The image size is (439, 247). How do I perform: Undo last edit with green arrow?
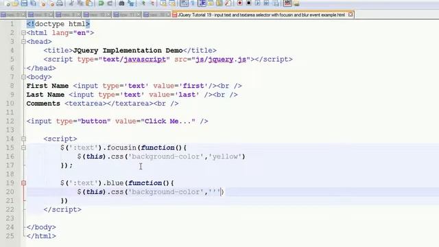click(101, 3)
